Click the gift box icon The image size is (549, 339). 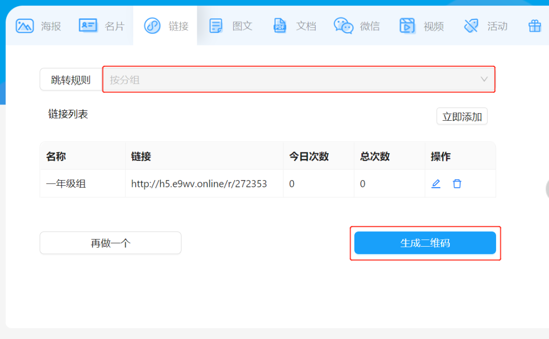click(x=535, y=26)
